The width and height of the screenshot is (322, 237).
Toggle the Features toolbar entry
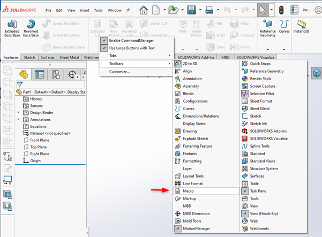tap(206, 154)
